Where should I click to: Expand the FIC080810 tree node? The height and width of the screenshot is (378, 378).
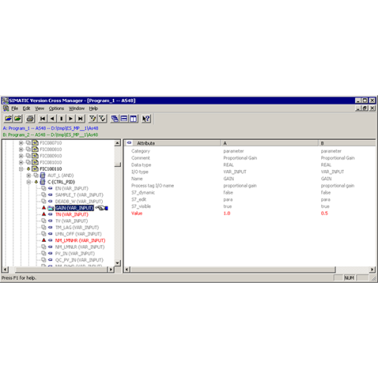(21, 149)
